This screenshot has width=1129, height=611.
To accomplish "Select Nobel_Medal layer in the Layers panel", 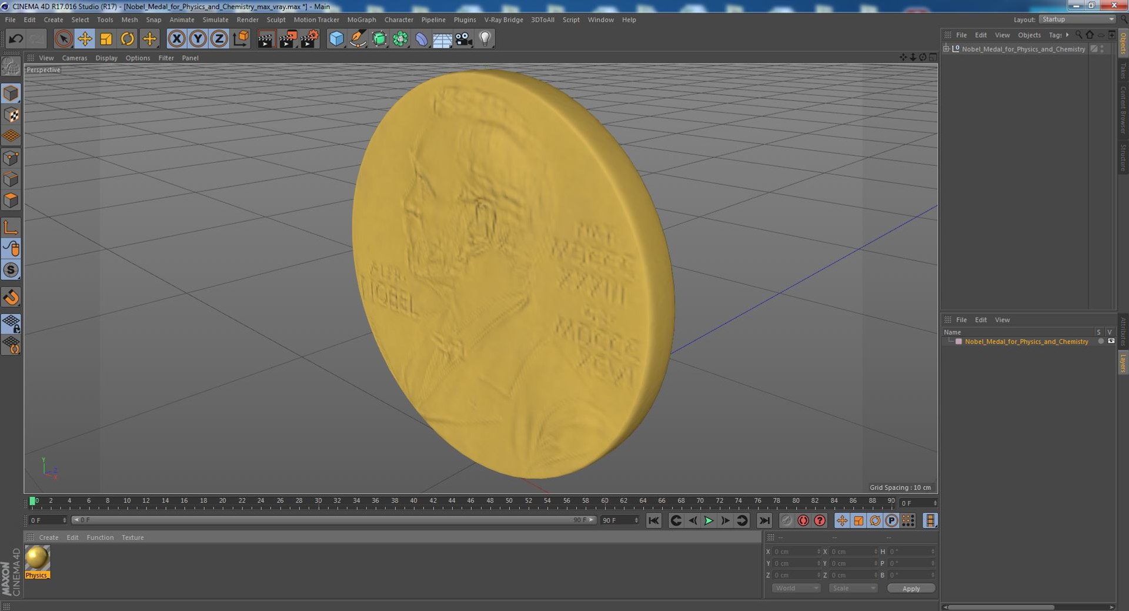I will pyautogui.click(x=1026, y=342).
